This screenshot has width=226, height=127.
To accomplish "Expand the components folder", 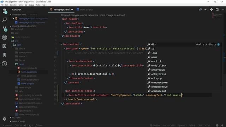I will point(25,53).
